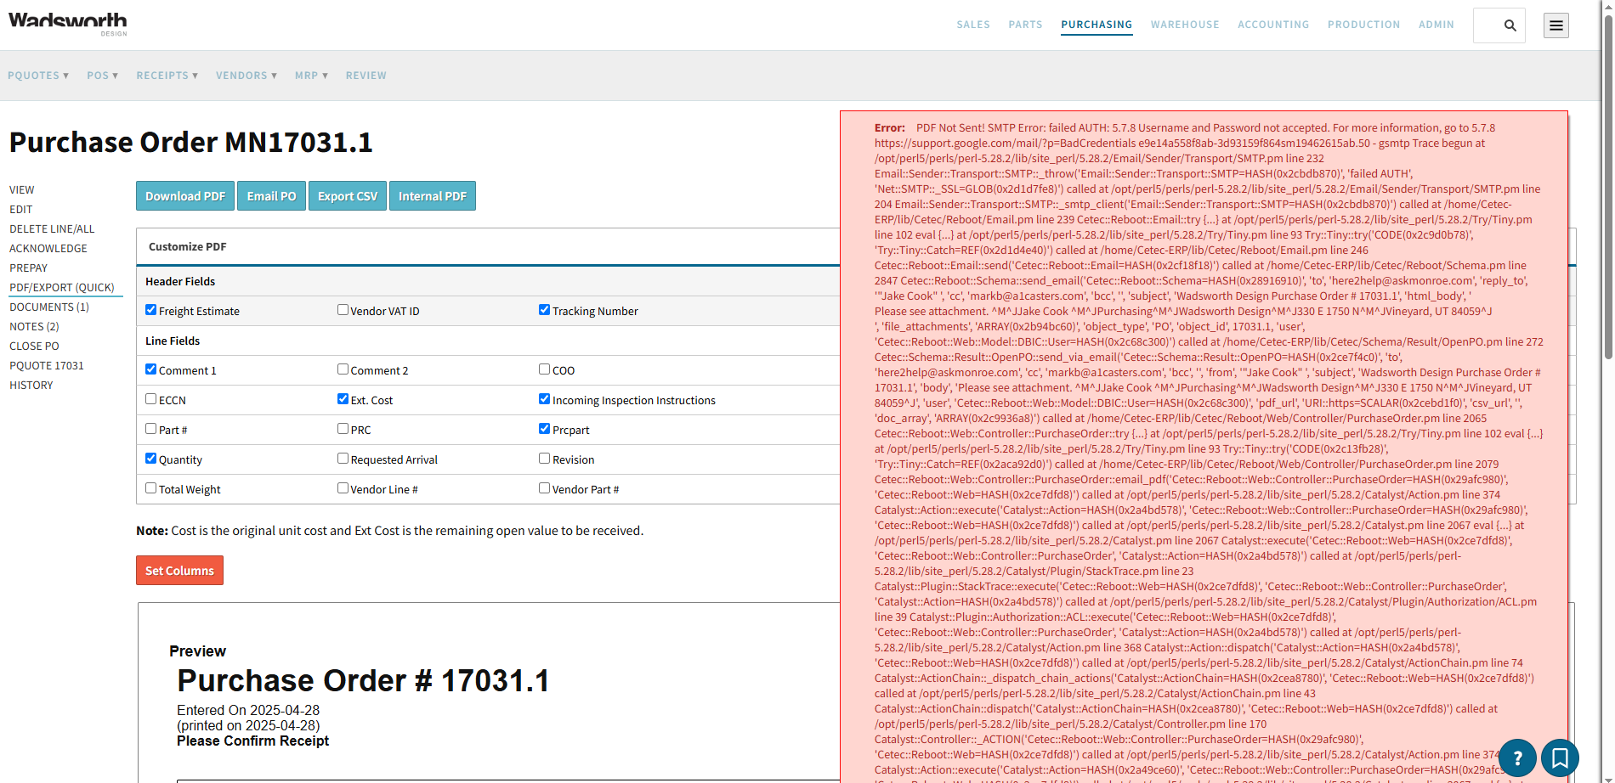Screen dimensions: 1615x783
Task: Click the round help question mark icon
Action: point(1517,758)
